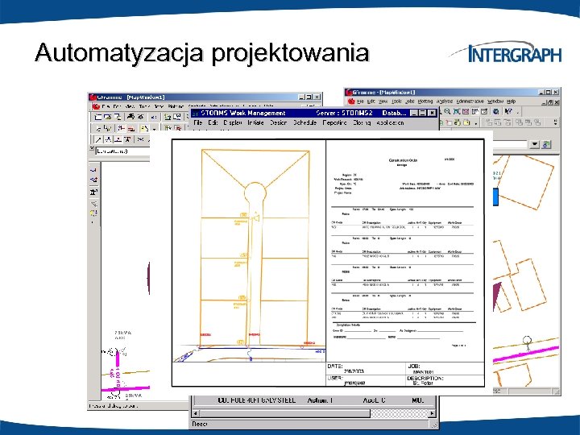Image resolution: width=580 pixels, height=435 pixels.
Task: Click scroll left arrow in STORMS horizontal scrollbar
Action: pos(196,413)
